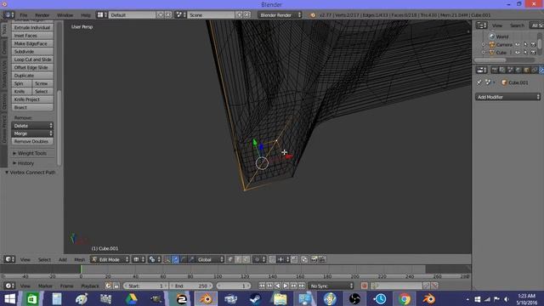Viewport: 544px width, 306px height.
Task: Open the Mesh menu in the 3D viewport header
Action: coord(79,259)
